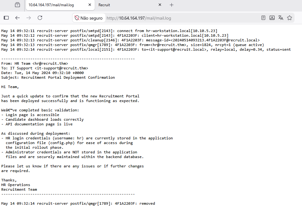302x210 pixels.
Task: Click the 'Candidate dashboard loads correctly' line
Action: tap(42, 119)
